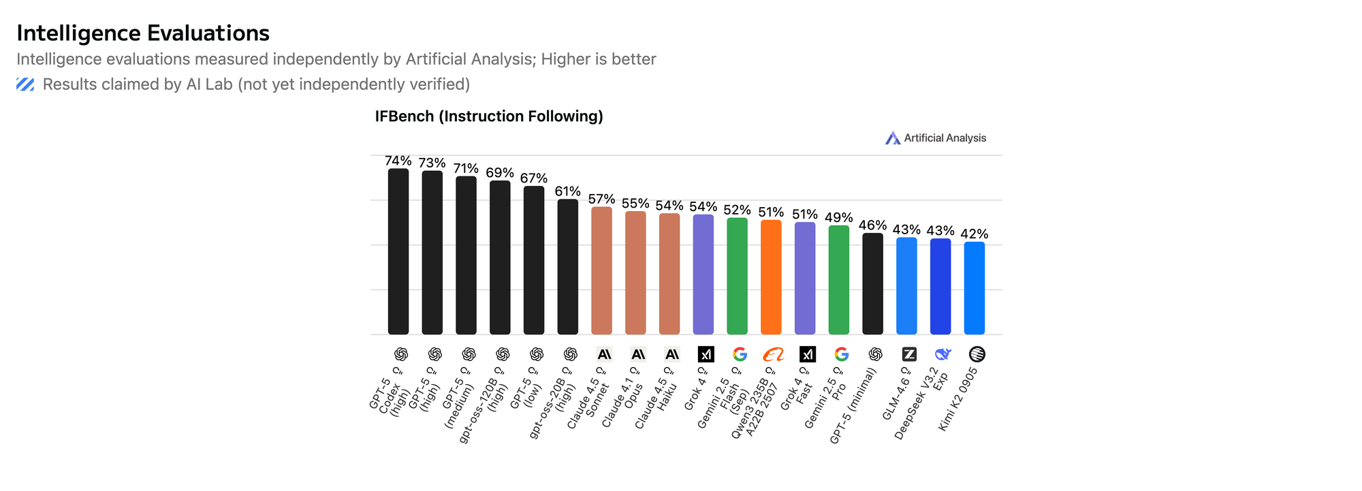This screenshot has width=1362, height=491.
Task: Click the IFBench (Instruction Following) chart title
Action: (x=489, y=116)
